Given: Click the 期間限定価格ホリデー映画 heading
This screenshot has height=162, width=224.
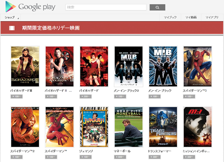Looking at the screenshot, I should 51,28.
